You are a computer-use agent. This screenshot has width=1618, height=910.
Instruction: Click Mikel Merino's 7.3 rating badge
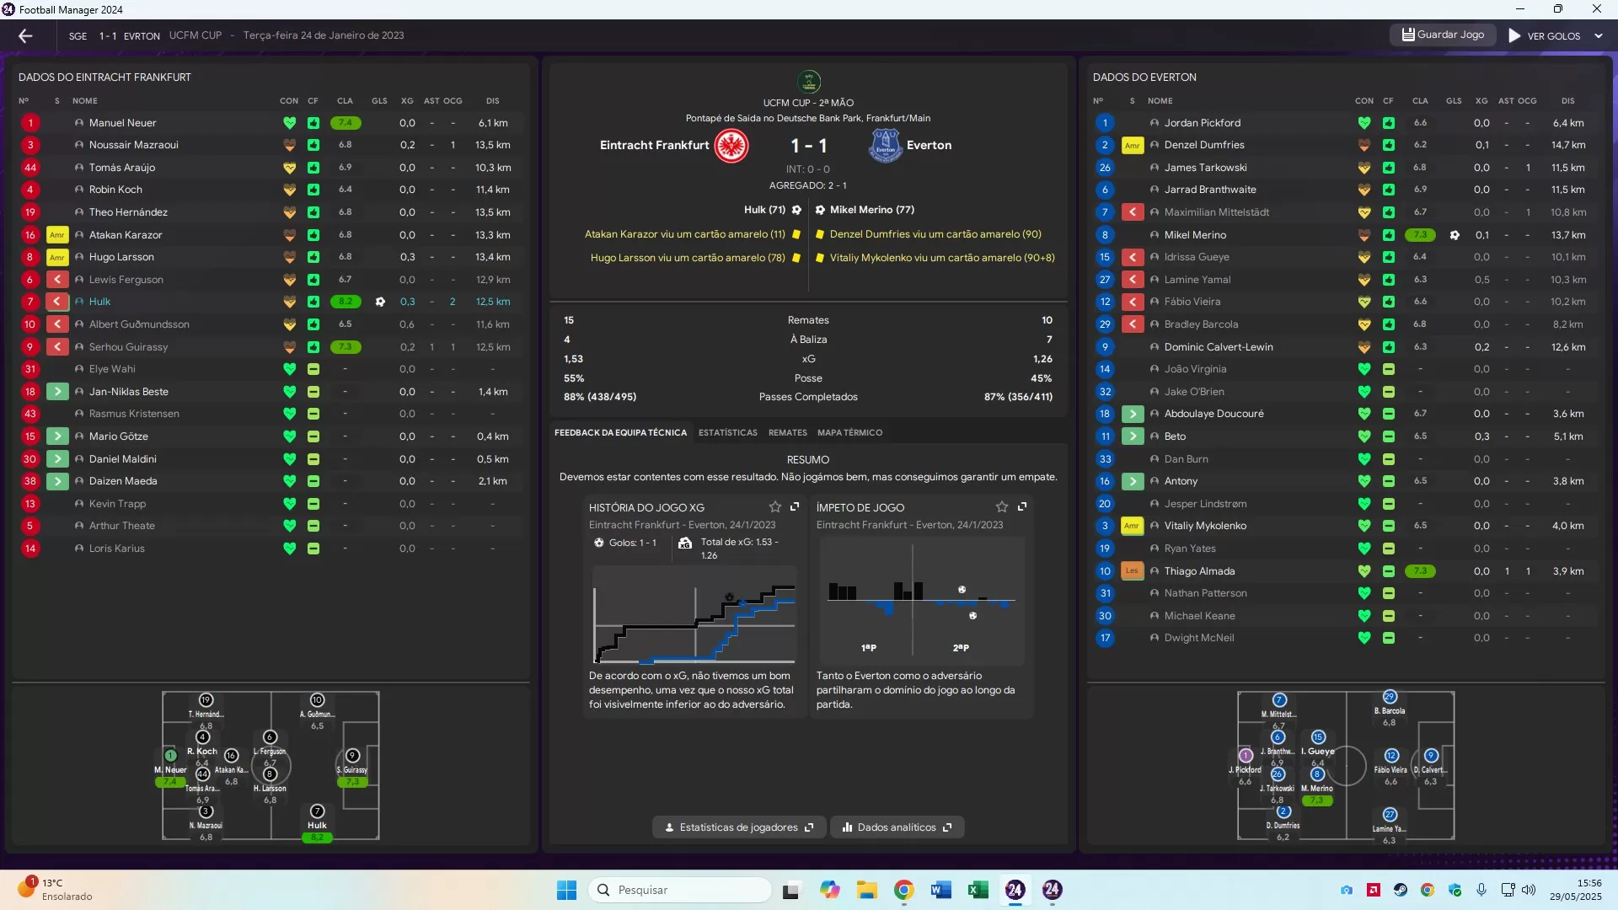pos(1420,235)
